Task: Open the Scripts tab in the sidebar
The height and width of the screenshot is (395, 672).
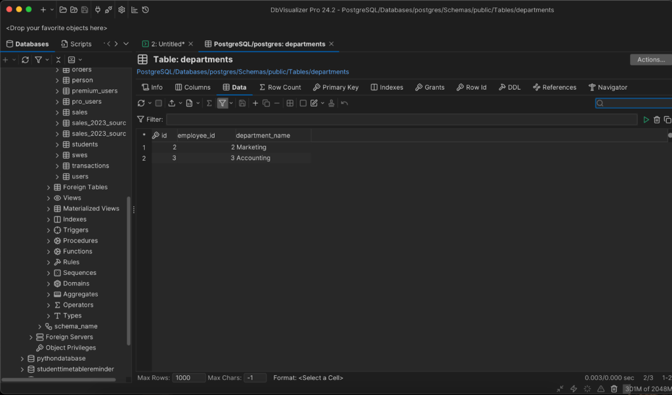Action: [76, 44]
